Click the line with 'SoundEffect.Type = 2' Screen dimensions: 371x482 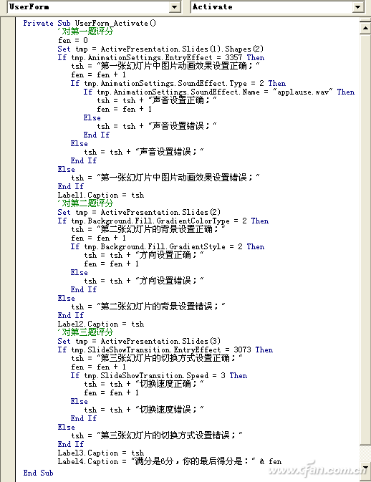tap(178, 83)
